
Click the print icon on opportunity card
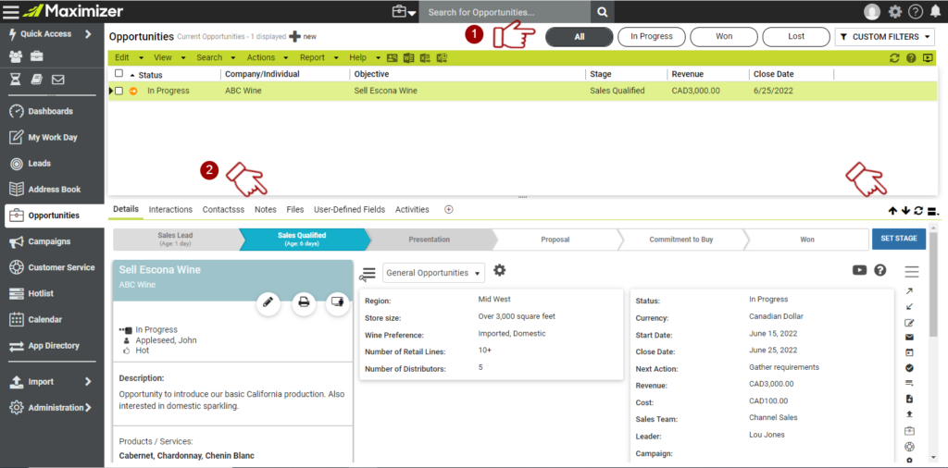(x=304, y=302)
